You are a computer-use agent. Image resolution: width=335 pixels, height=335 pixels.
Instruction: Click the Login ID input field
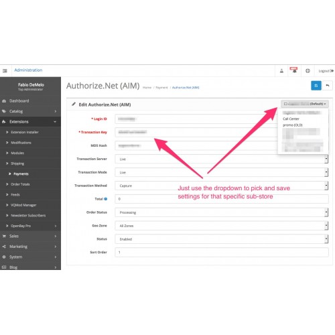point(196,119)
